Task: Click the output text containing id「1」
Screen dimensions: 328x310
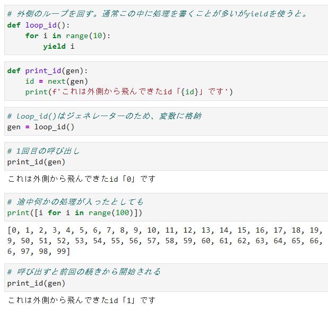Action: coord(82,300)
